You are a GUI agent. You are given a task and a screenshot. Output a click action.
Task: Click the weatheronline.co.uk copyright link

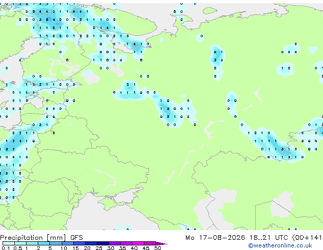280,245
